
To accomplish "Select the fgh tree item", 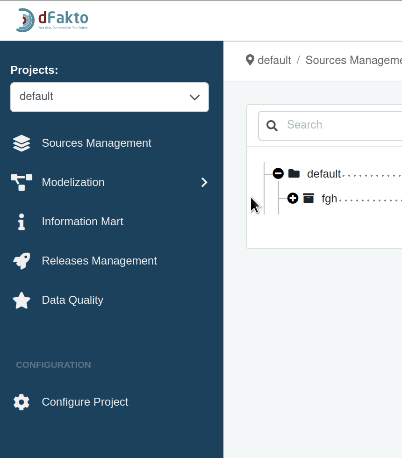I will 329,199.
